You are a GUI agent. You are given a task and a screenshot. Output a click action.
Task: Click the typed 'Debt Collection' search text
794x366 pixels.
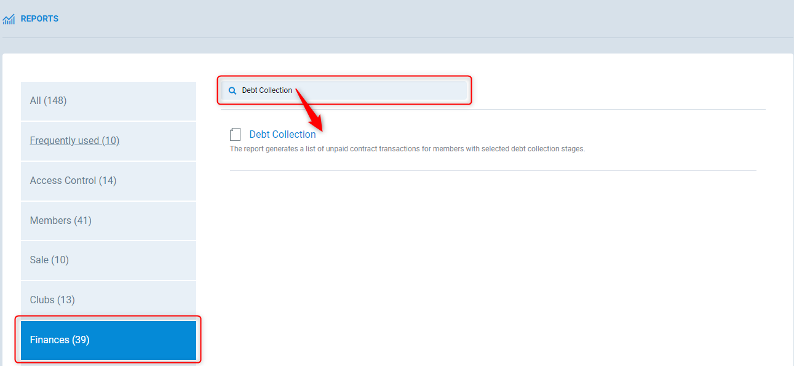pyautogui.click(x=267, y=90)
